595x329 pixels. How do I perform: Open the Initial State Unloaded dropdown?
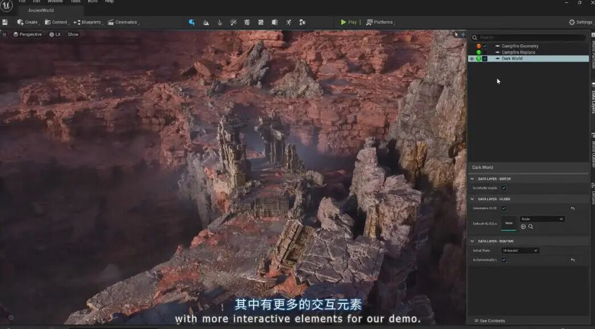click(x=520, y=251)
